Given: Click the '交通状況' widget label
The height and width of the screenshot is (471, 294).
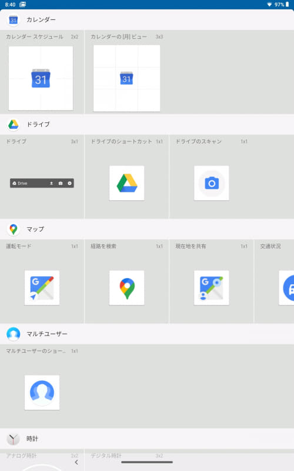Looking at the screenshot, I should tap(270, 246).
